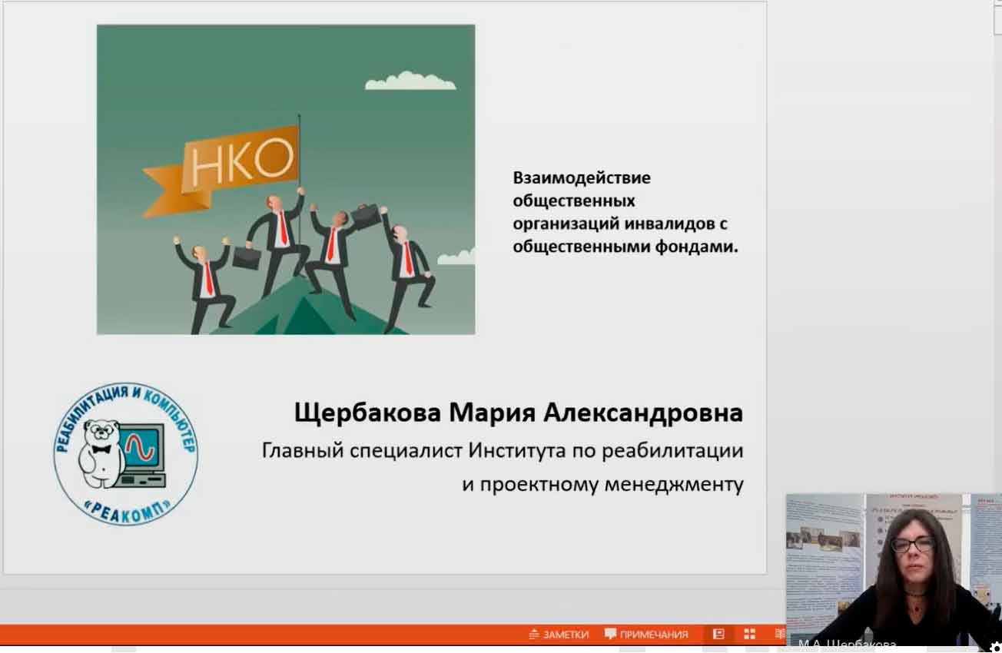The width and height of the screenshot is (1002, 653).
Task: Select the НКО mountain climbers illustration
Action: (x=285, y=179)
